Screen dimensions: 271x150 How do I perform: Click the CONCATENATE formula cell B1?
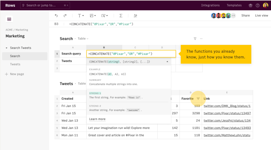click(131, 54)
